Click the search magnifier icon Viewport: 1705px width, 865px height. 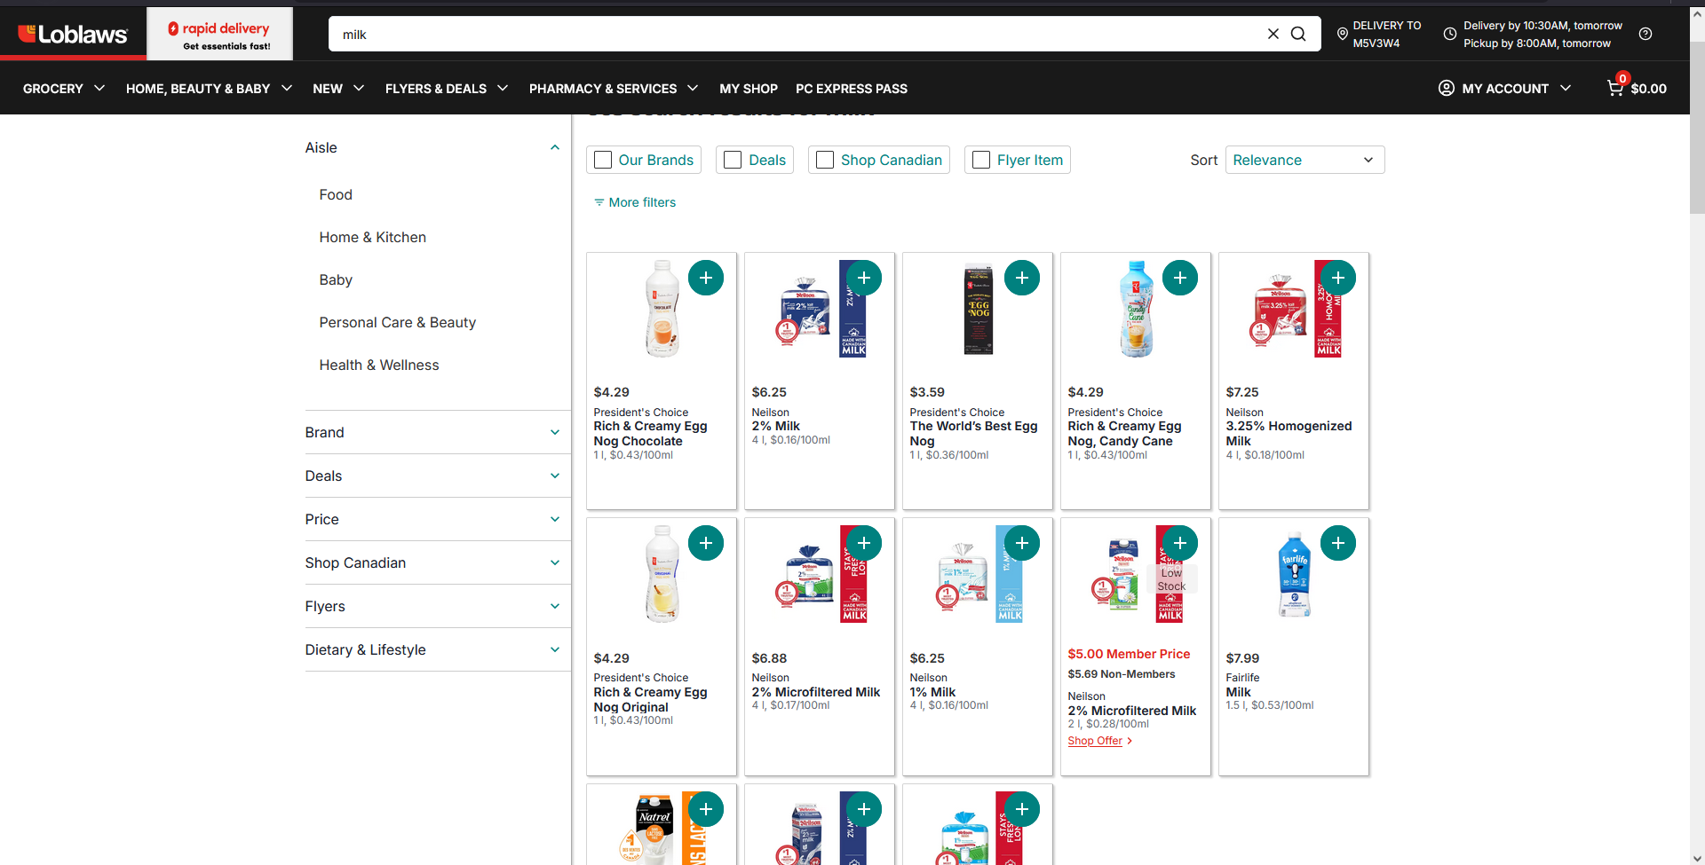coord(1298,34)
